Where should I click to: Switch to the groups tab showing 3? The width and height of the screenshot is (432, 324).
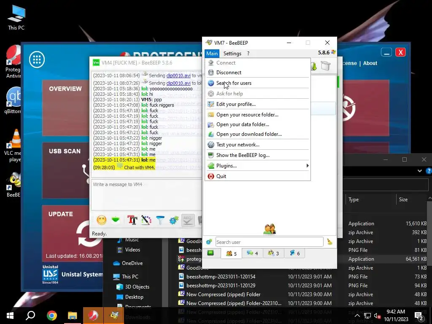coord(273,253)
